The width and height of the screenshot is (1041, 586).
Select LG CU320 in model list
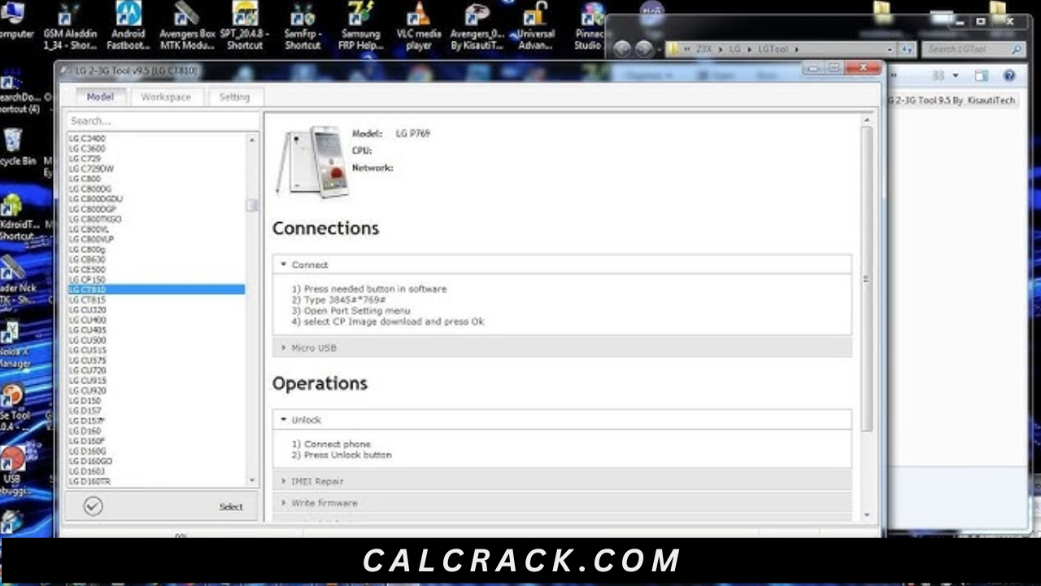pyautogui.click(x=155, y=310)
